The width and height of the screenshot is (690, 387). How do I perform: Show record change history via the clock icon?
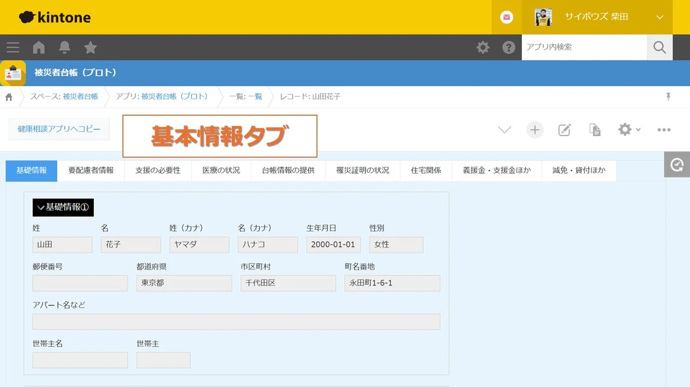click(677, 164)
